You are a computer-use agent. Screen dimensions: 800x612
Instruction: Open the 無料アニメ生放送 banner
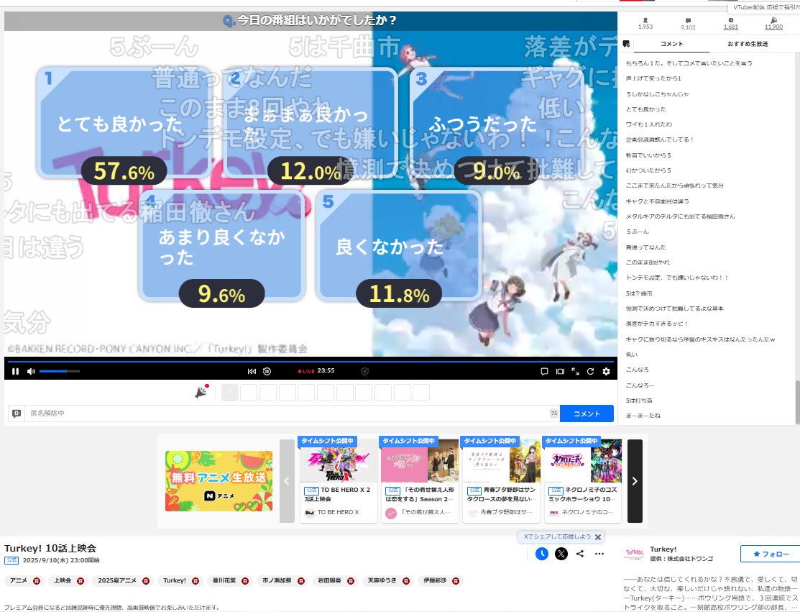coord(219,481)
